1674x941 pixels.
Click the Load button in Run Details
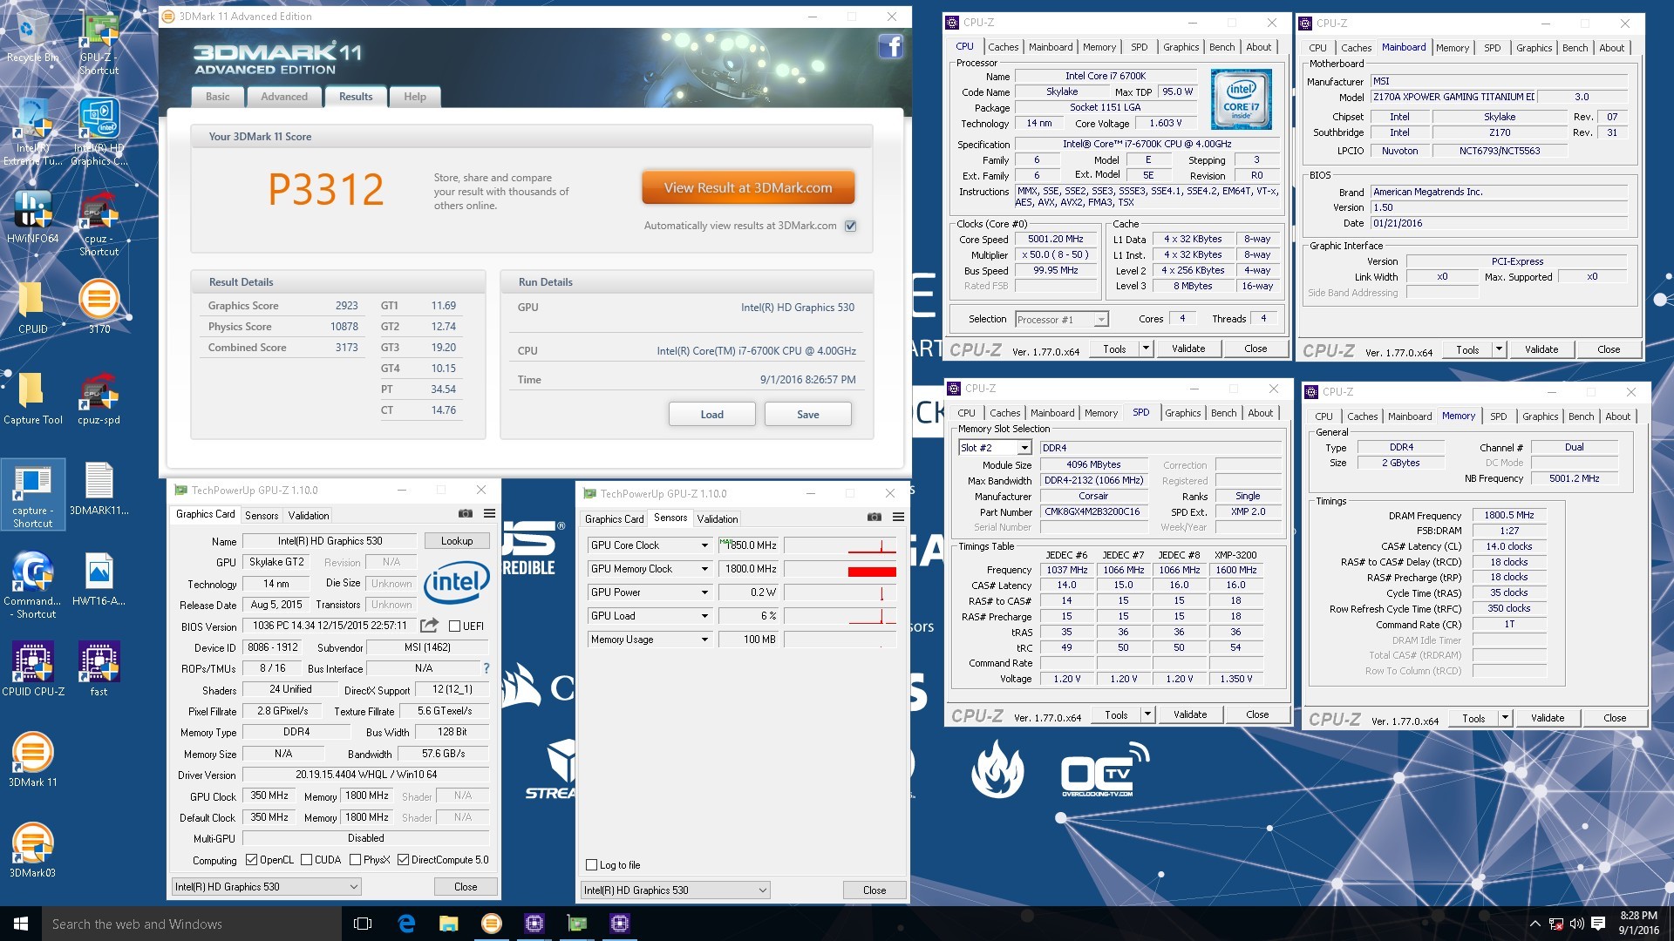[712, 415]
